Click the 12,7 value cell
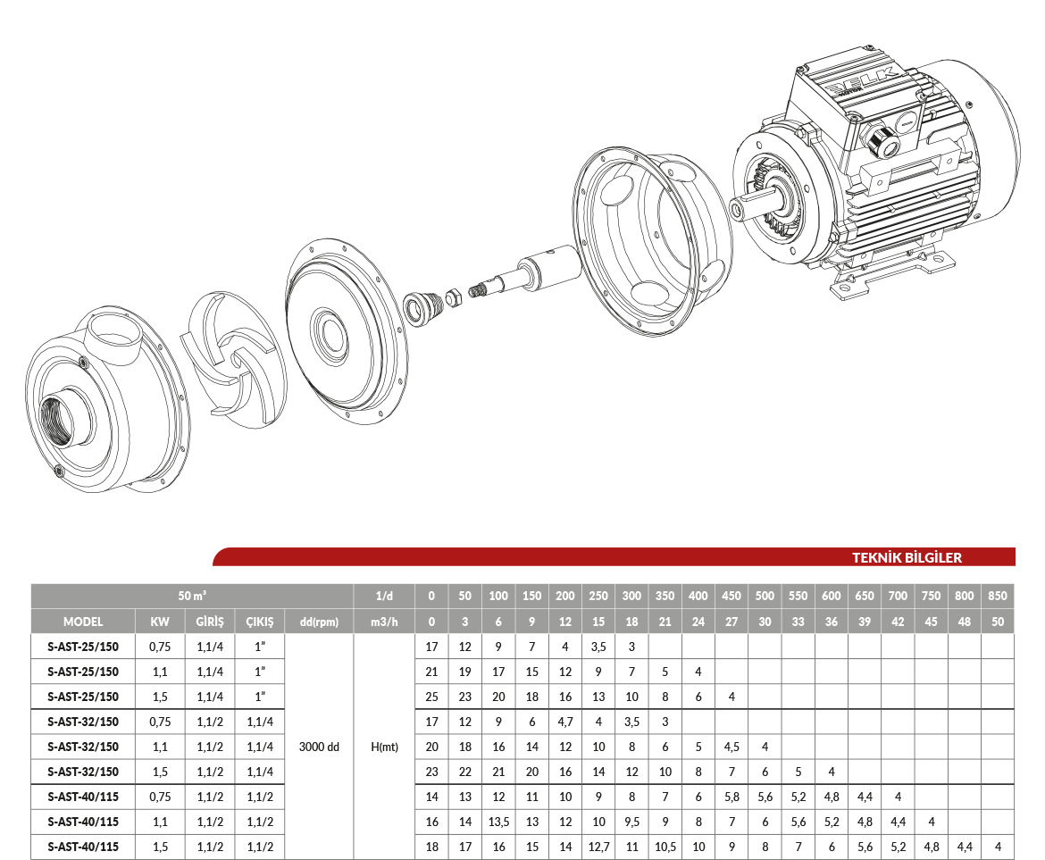The image size is (1045, 860). click(598, 847)
